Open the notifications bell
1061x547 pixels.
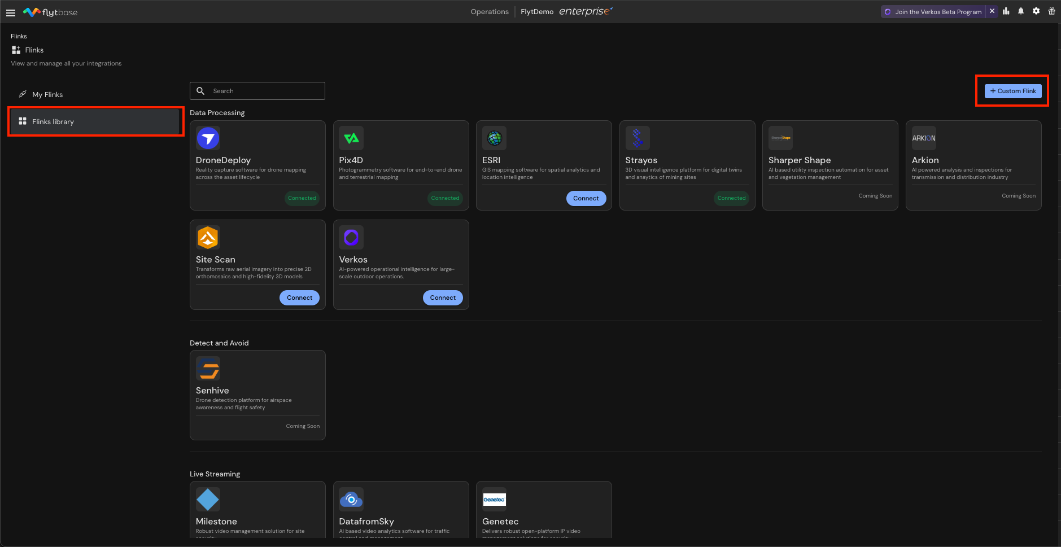coord(1021,11)
